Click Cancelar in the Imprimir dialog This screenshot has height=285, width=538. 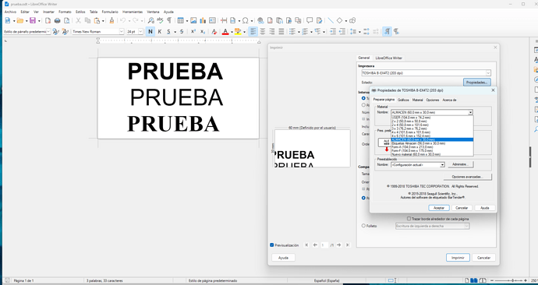483,258
